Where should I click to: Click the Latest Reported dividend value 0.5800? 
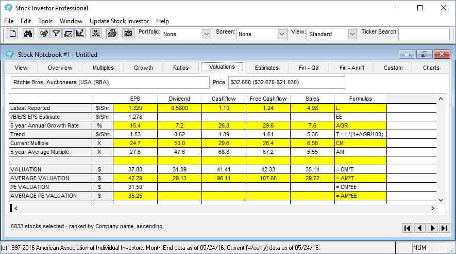pos(179,108)
